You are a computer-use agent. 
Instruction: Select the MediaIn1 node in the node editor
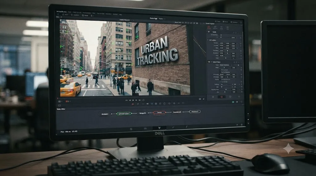click(x=105, y=114)
